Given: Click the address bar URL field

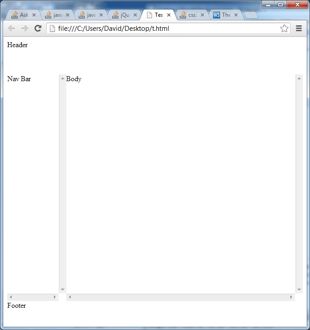Looking at the screenshot, I should coord(168,29).
